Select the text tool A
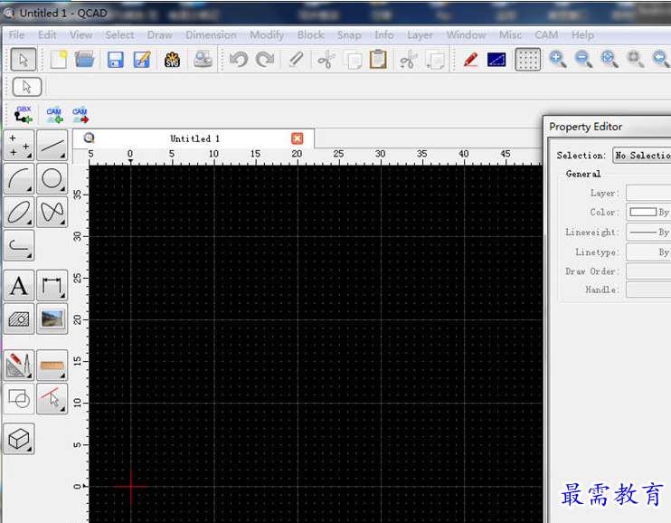The height and width of the screenshot is (523, 671). pos(19,285)
